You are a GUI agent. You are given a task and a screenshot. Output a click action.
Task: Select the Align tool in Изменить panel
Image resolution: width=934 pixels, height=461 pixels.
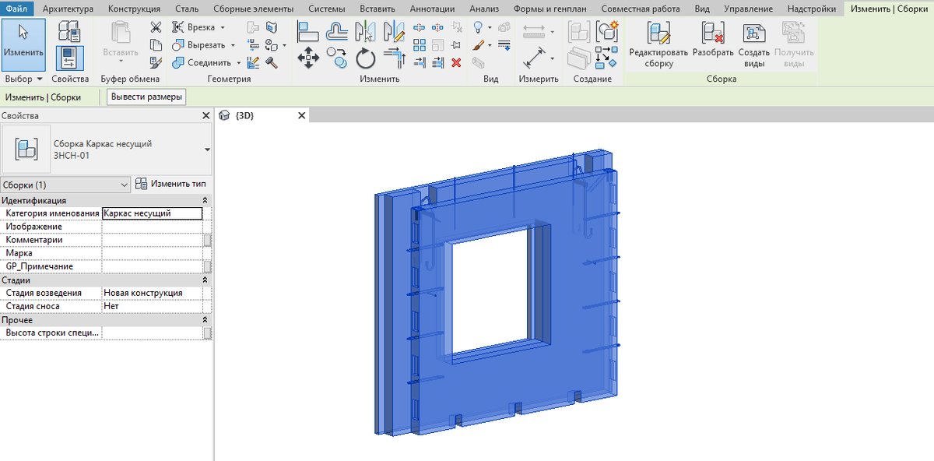tap(308, 31)
